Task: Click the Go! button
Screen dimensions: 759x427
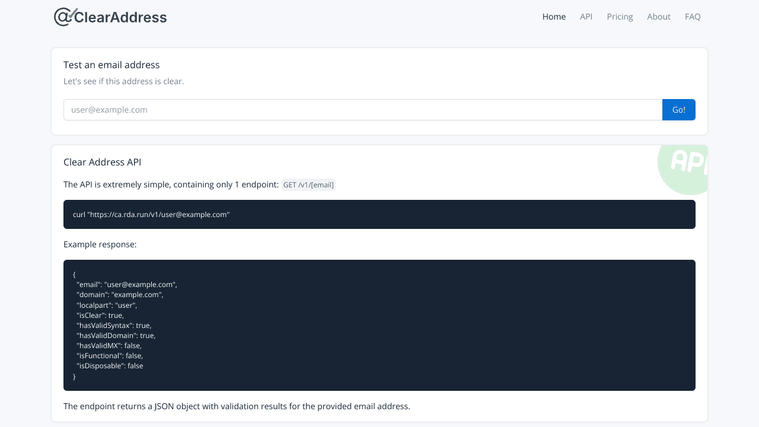Action: 679,110
